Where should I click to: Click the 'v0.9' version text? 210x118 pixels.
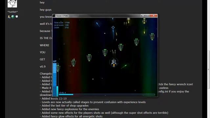(x=43, y=67)
